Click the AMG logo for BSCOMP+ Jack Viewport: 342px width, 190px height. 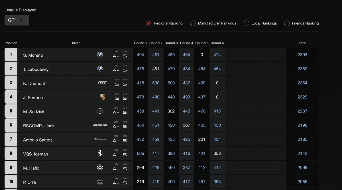(100, 125)
